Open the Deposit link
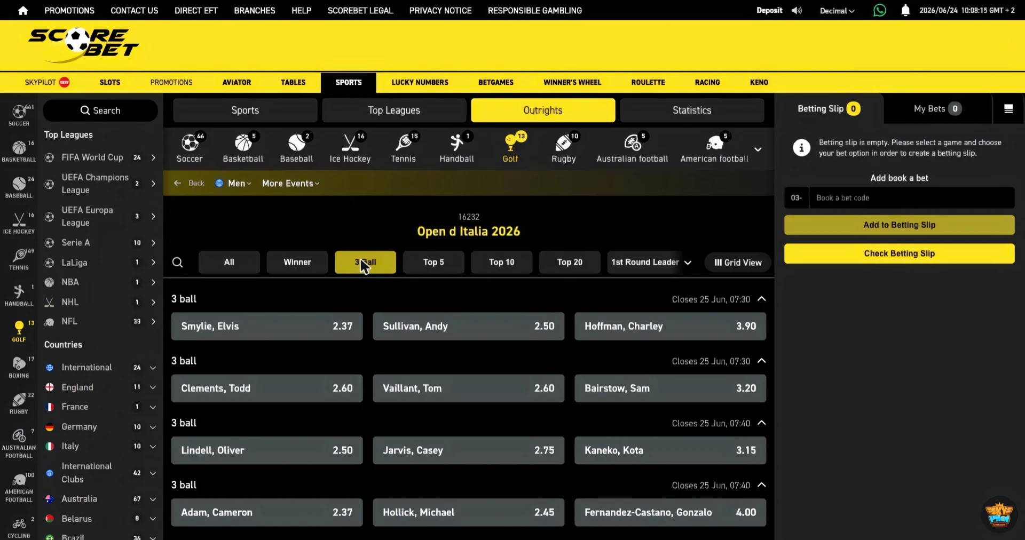 click(769, 11)
